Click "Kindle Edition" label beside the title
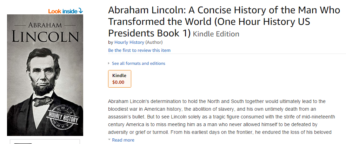This screenshot has height=144, width=346. point(216,34)
